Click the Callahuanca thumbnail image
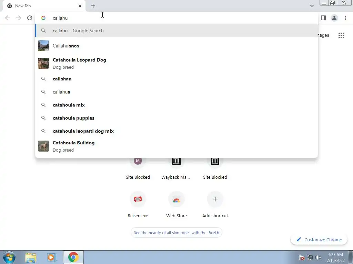Viewport: 353px width, 264px height. click(43, 46)
